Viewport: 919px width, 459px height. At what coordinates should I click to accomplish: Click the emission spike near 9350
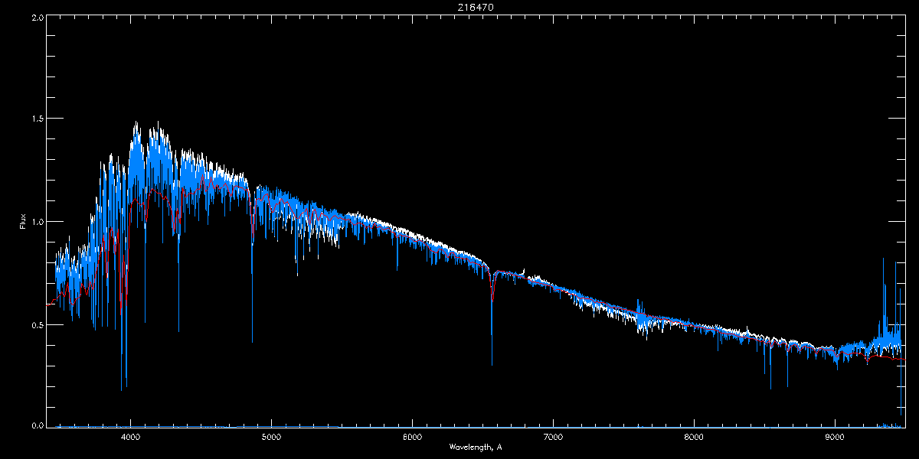[x=884, y=298]
